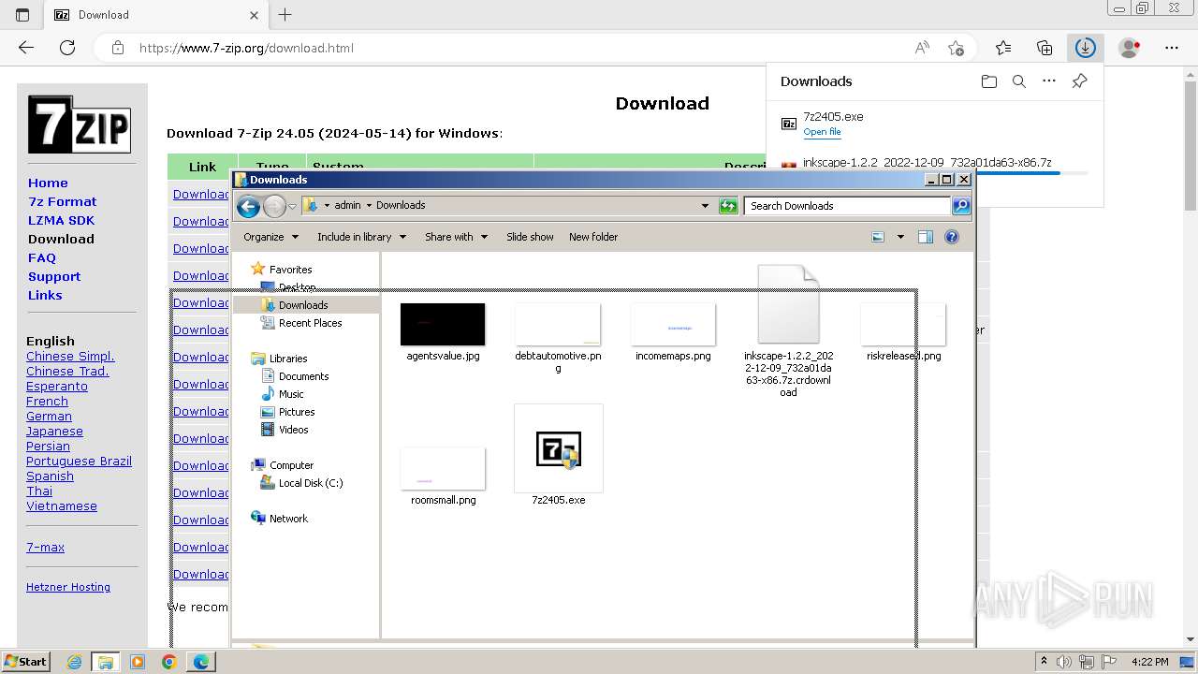Select Music library

[291, 394]
